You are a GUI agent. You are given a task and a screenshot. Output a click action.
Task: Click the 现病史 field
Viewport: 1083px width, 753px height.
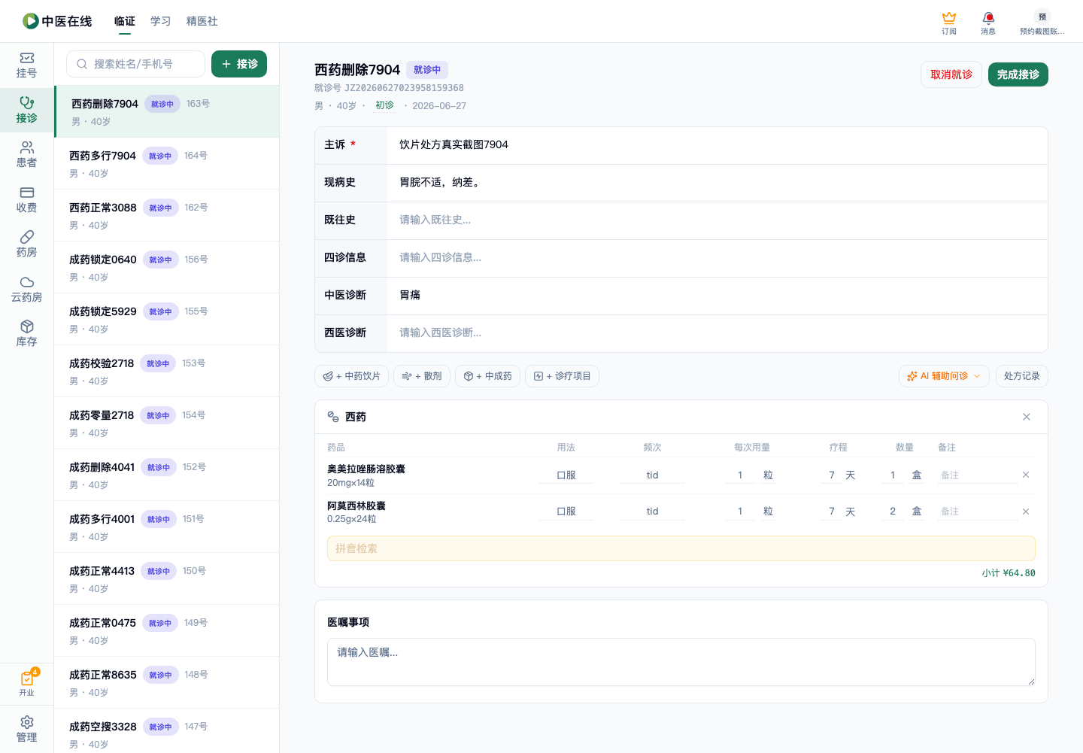(x=717, y=183)
